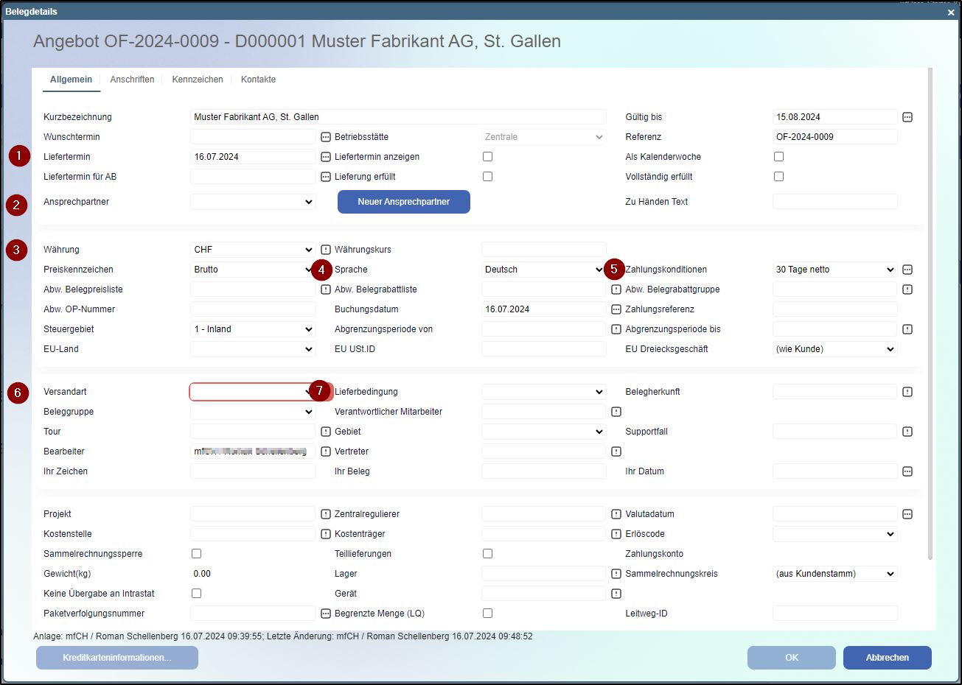Open the Kontakte tab
The width and height of the screenshot is (962, 685).
point(258,80)
